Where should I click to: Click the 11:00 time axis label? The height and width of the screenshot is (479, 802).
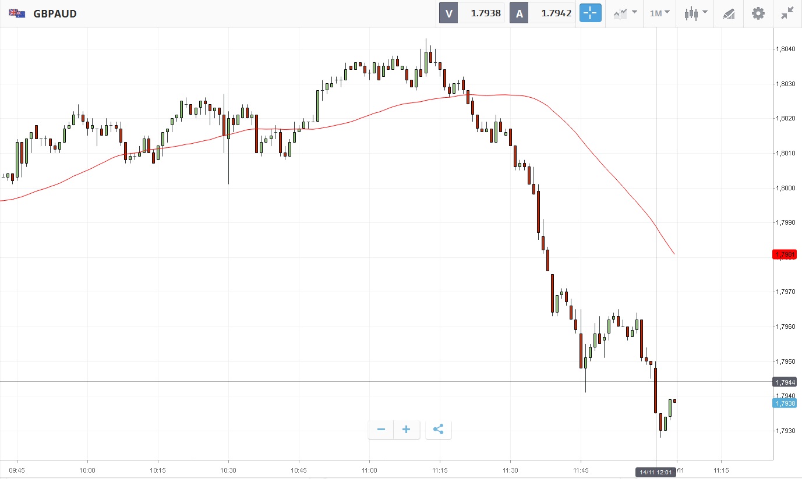pyautogui.click(x=369, y=470)
